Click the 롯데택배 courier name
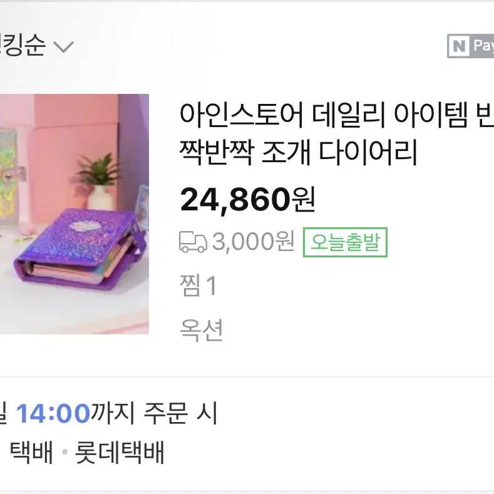Image resolution: width=494 pixels, height=494 pixels. click(120, 452)
